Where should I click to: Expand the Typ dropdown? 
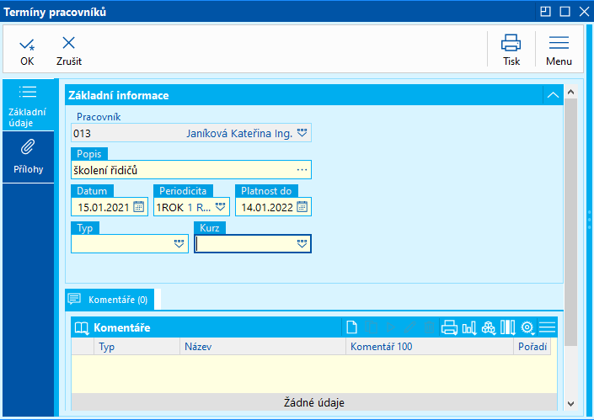(x=179, y=244)
